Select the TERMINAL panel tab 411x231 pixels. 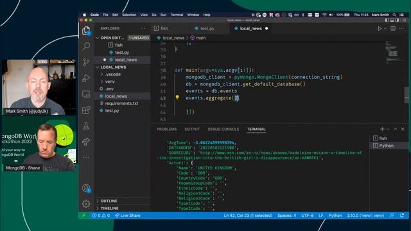256,129
